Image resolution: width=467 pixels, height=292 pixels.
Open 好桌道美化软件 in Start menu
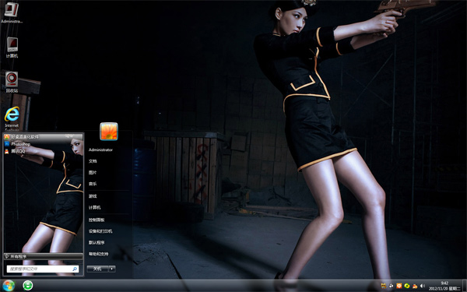pos(43,137)
